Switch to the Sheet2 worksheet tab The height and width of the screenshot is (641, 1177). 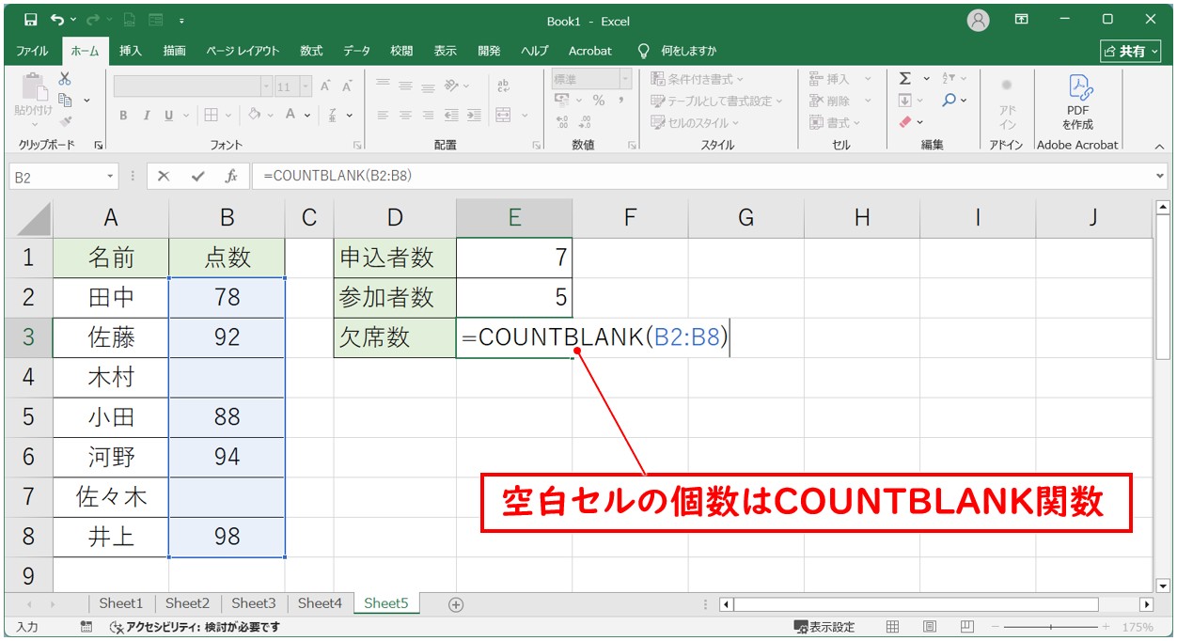pyautogui.click(x=187, y=604)
